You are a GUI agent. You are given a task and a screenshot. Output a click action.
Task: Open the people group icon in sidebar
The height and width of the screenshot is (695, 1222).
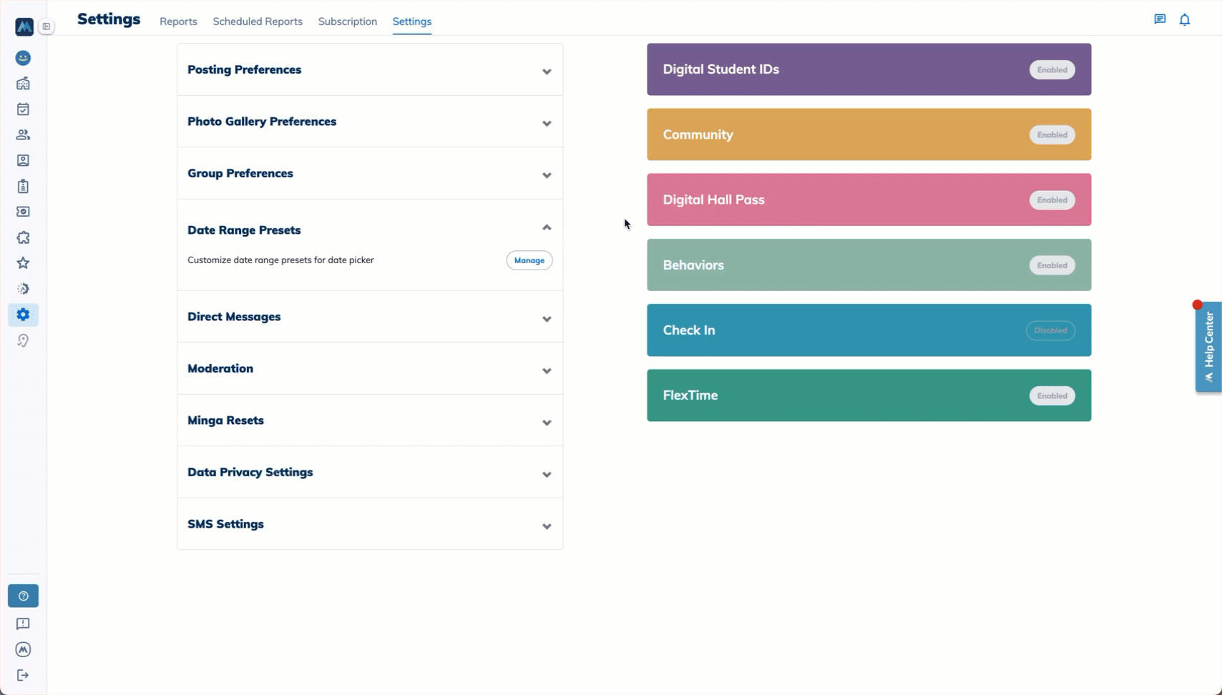tap(23, 135)
